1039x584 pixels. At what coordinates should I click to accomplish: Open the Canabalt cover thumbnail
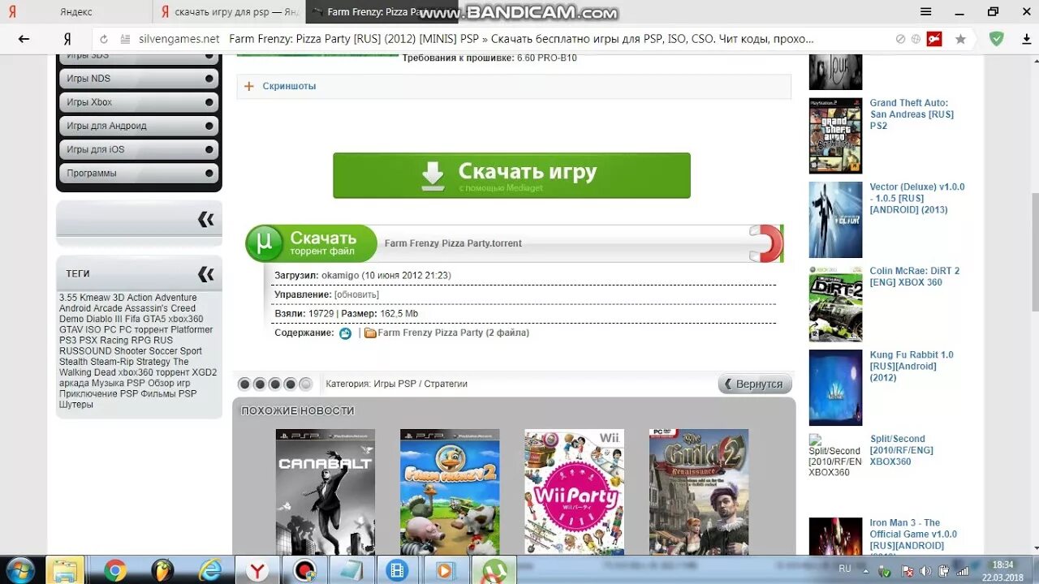click(x=325, y=492)
